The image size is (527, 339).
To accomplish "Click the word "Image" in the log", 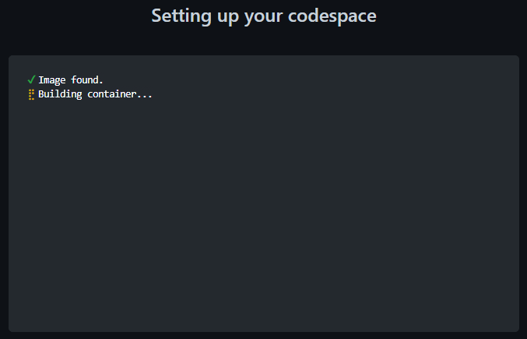I will [x=53, y=79].
